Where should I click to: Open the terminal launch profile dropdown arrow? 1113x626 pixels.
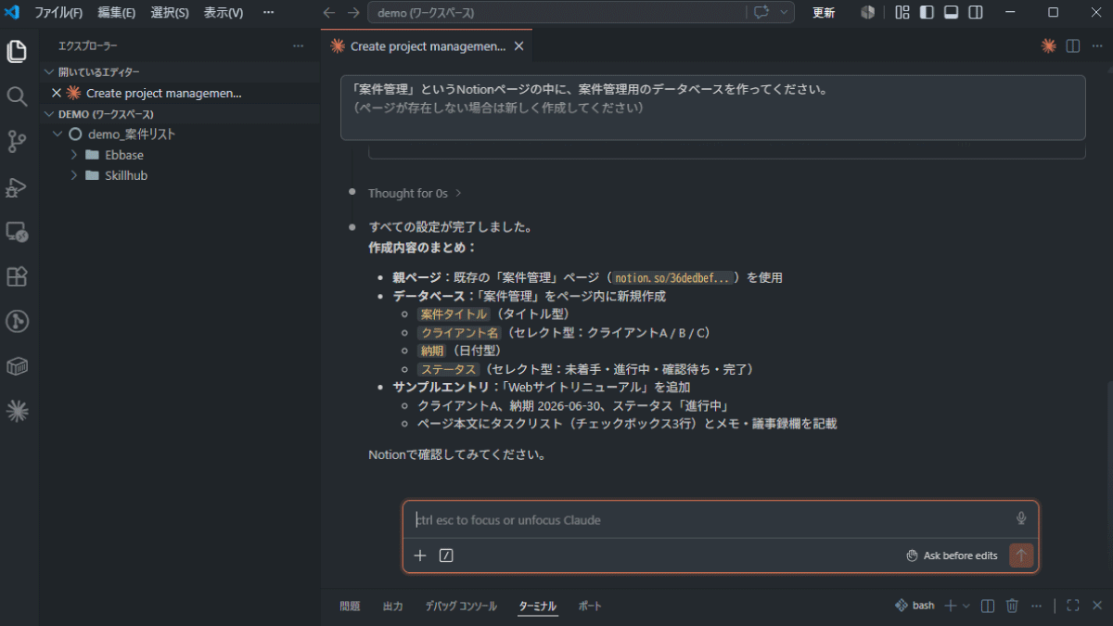click(966, 606)
